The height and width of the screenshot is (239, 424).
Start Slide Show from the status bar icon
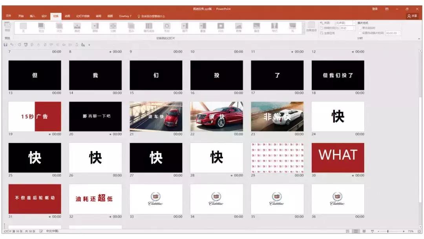pyautogui.click(x=372, y=231)
